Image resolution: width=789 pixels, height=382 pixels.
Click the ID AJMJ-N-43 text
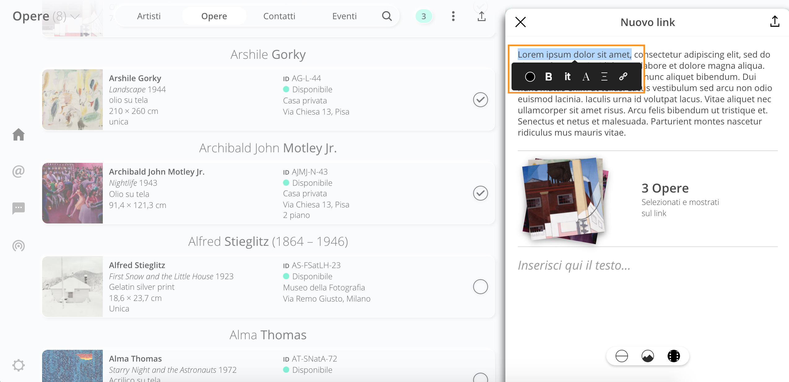click(x=305, y=172)
